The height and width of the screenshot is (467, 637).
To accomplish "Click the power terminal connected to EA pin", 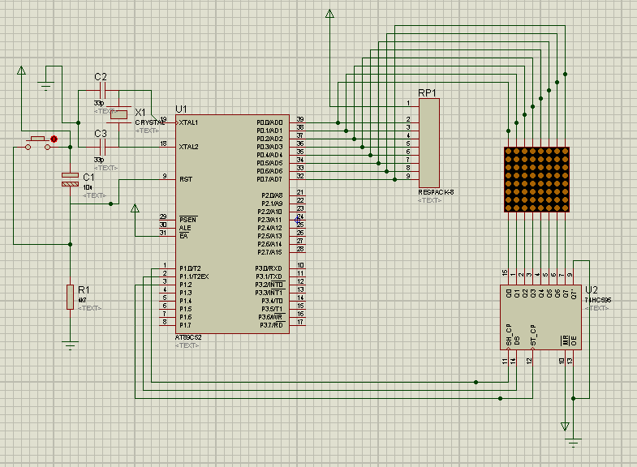I will 135,210.
